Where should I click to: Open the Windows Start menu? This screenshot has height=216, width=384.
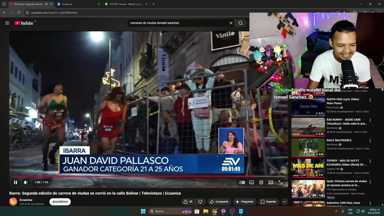(143, 211)
